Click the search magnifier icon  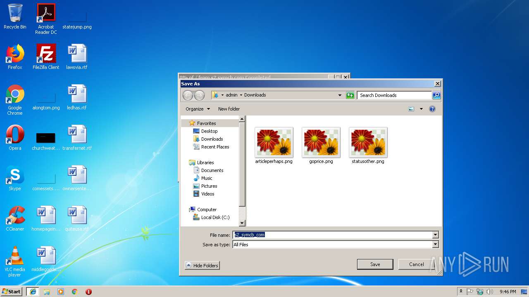(x=436, y=95)
